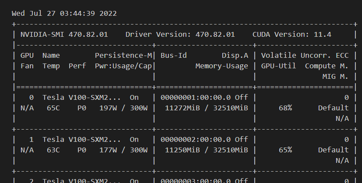Click the MIG M. header
This screenshot has width=362, height=183.
(x=335, y=77)
